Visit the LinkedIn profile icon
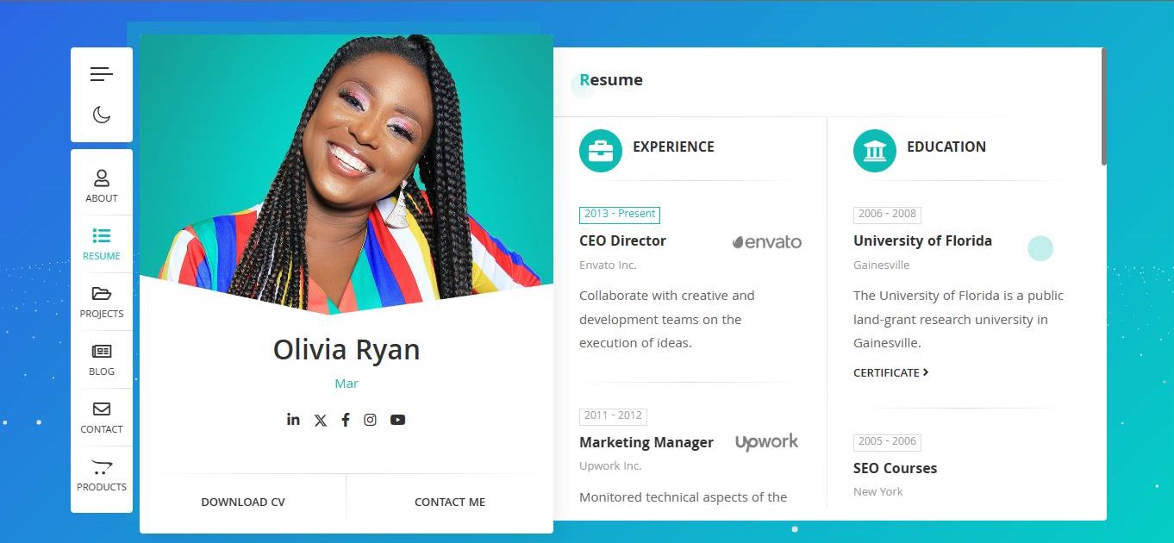1174x543 pixels. (293, 419)
